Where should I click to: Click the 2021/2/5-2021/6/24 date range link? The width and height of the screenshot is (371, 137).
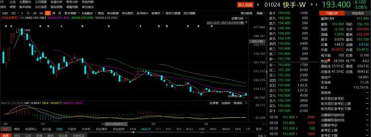[x=225, y=22]
